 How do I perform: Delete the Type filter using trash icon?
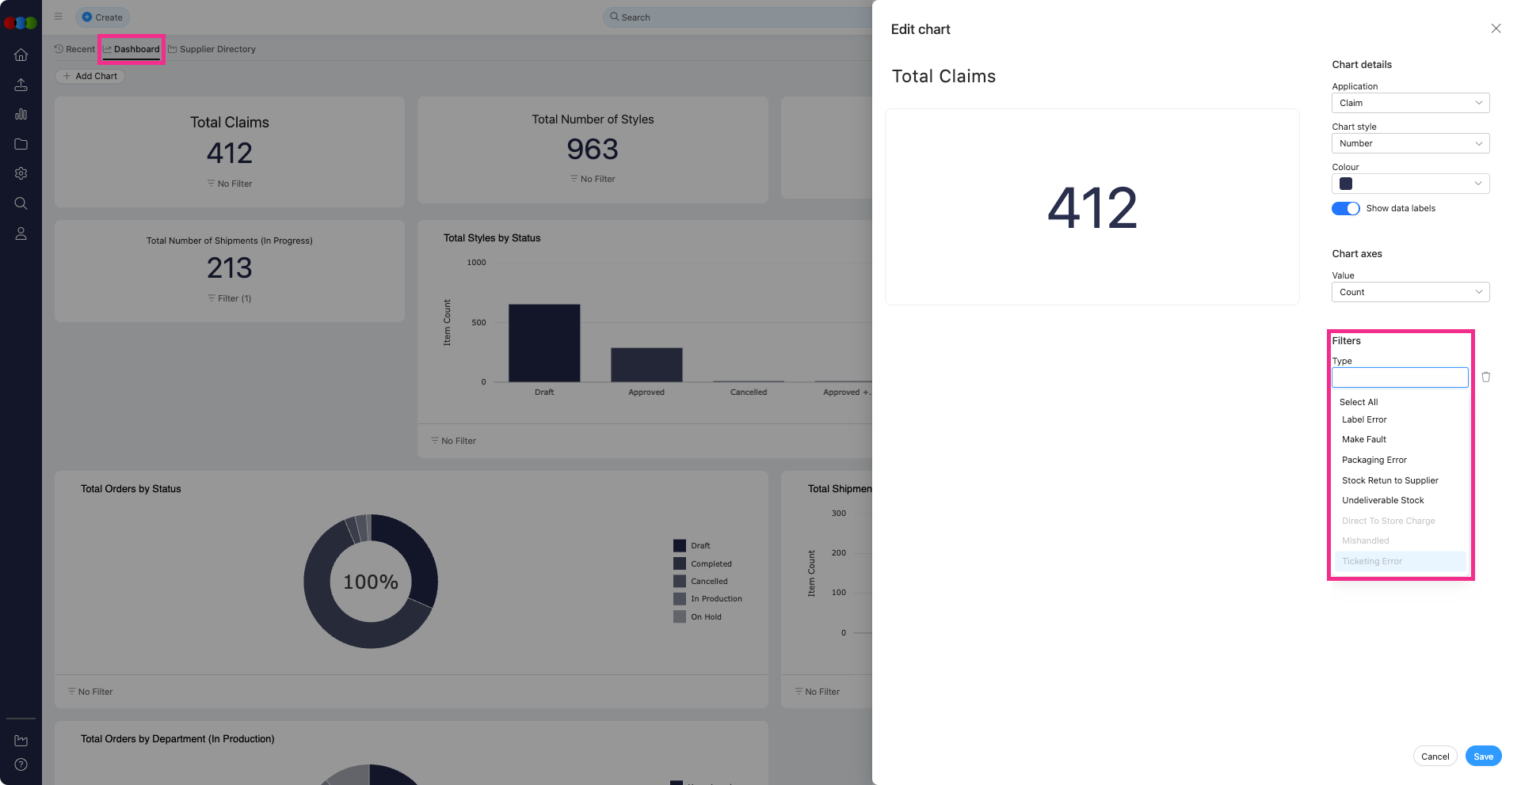1485,377
